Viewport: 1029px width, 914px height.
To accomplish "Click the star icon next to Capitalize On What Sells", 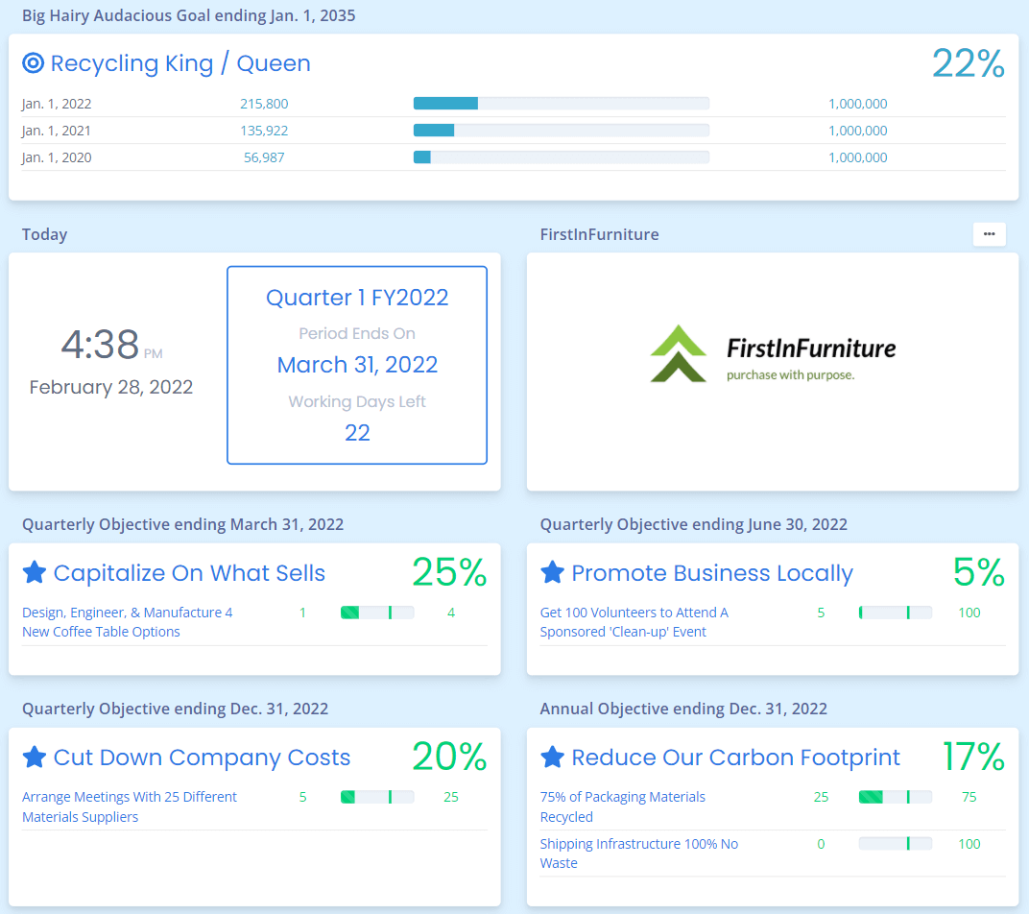I will pyautogui.click(x=35, y=573).
